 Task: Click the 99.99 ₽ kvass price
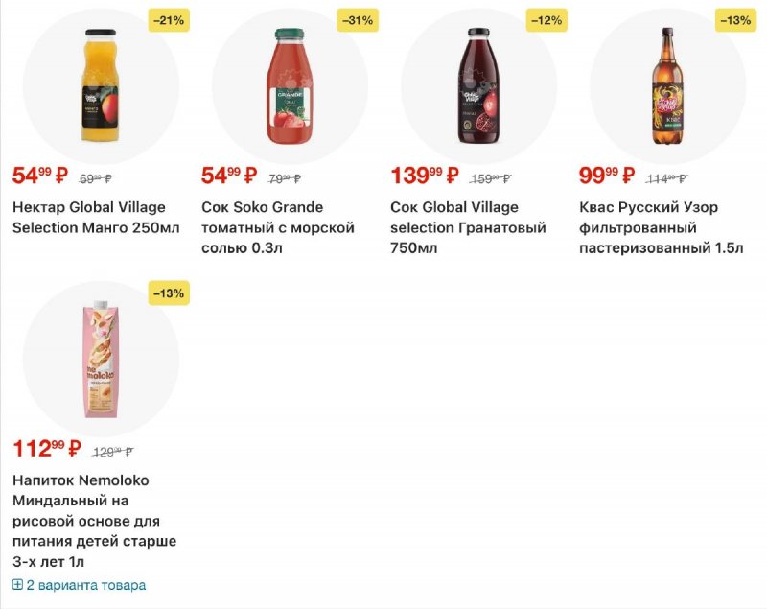click(607, 176)
